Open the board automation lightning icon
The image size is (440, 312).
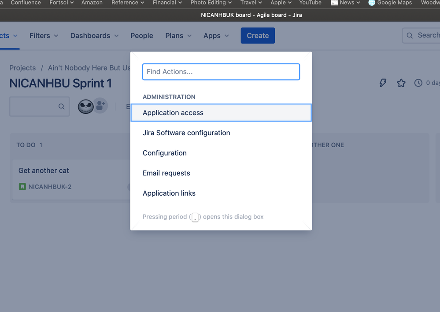383,83
